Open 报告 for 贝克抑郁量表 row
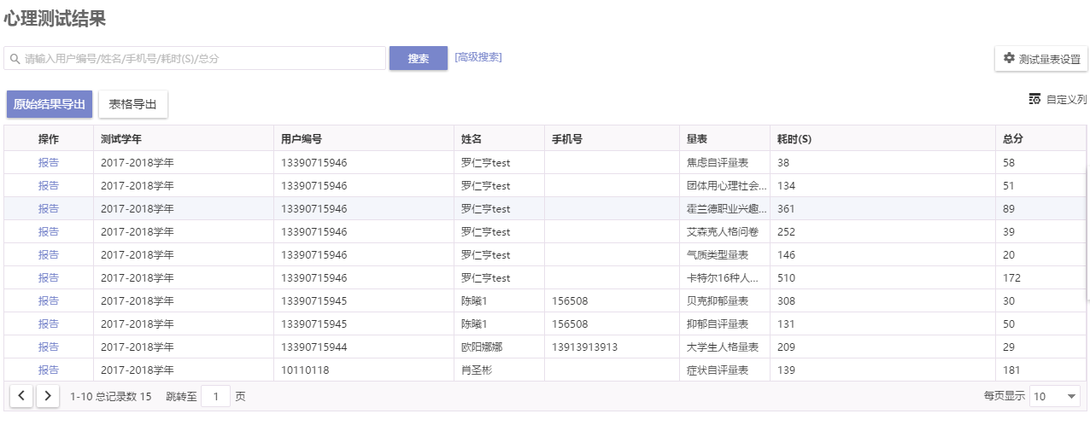 click(x=49, y=300)
